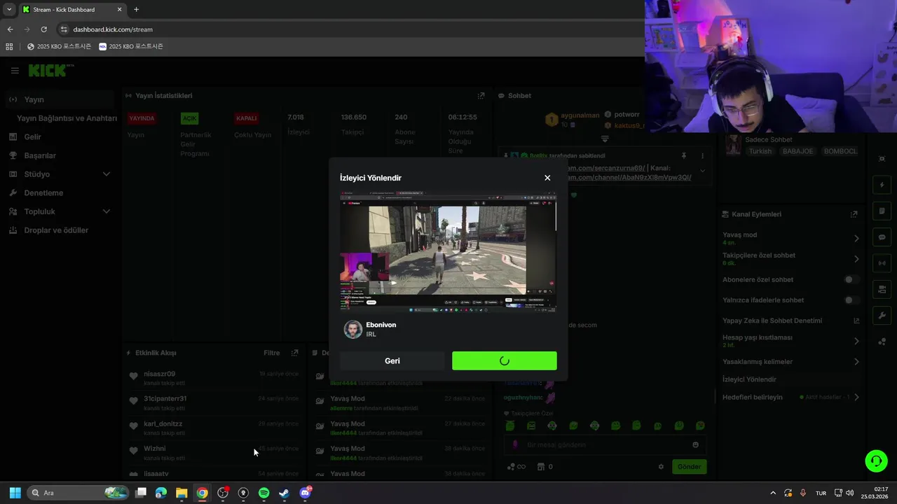Open first 2025 KBO 포스트시즌 bookmark
Image resolution: width=897 pixels, height=504 pixels.
tap(59, 46)
